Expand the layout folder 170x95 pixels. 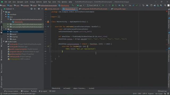pyautogui.click(x=8, y=34)
